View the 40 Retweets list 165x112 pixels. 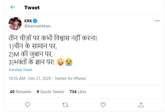[x=21, y=92]
